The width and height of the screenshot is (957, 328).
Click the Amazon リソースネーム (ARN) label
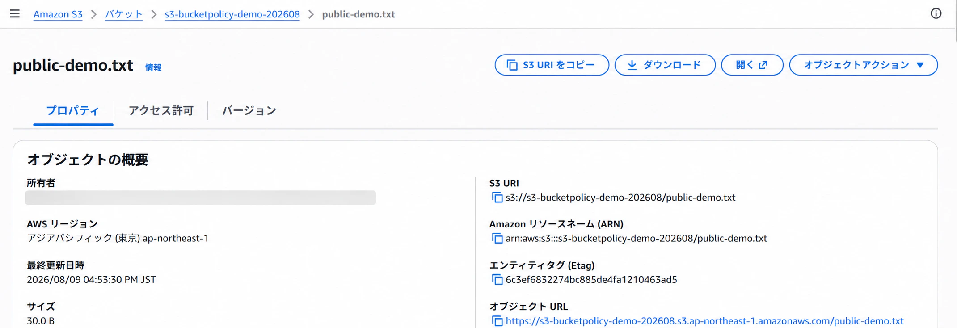pos(556,224)
